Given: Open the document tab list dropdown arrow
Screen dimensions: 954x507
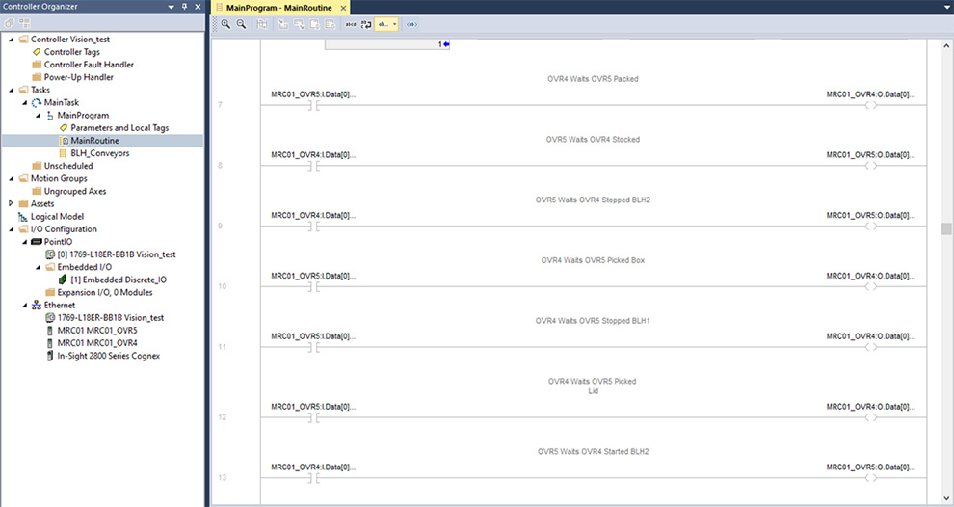Looking at the screenshot, I should tap(946, 8).
